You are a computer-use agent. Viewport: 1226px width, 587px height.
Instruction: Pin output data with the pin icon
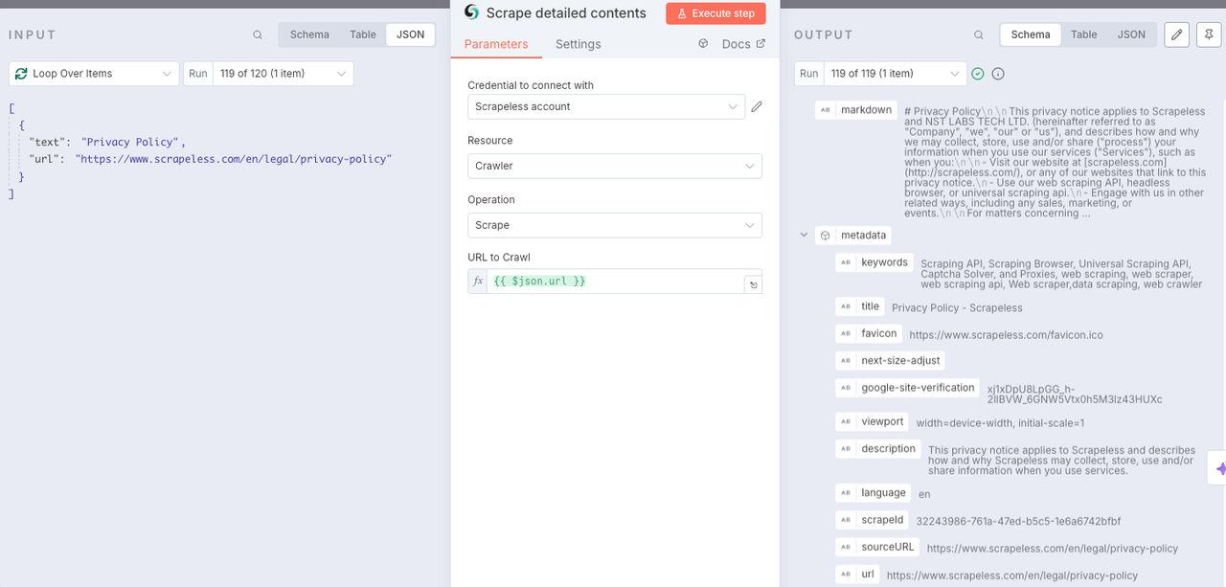[1210, 34]
